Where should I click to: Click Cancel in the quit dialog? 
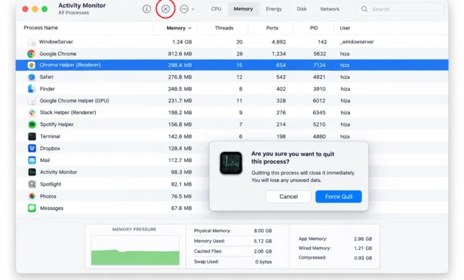click(289, 197)
